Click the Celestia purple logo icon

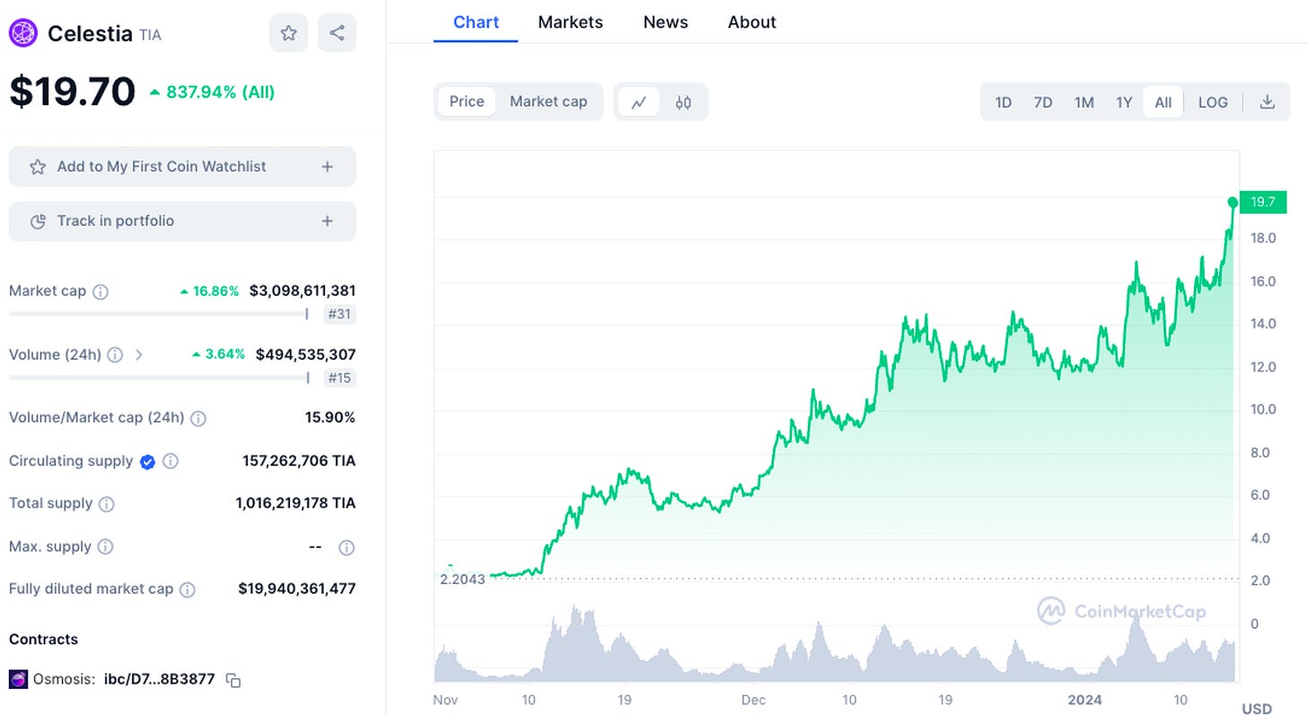pyautogui.click(x=23, y=33)
